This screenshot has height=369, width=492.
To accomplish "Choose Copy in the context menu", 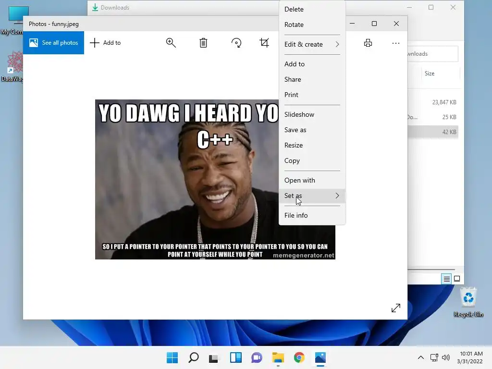I will point(312,160).
